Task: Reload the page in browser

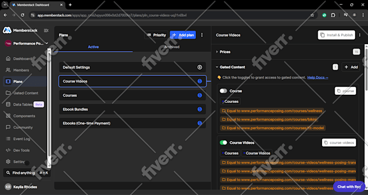Action: (x=23, y=15)
